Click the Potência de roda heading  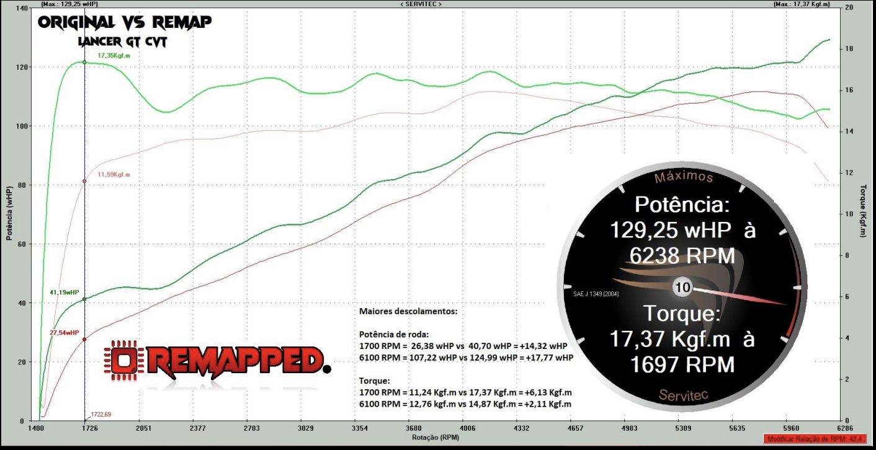tap(394, 333)
